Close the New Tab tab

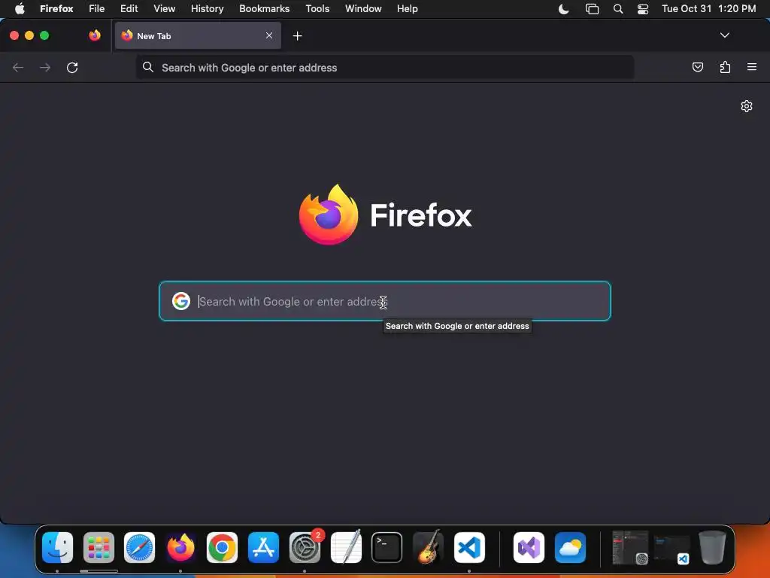click(x=269, y=35)
